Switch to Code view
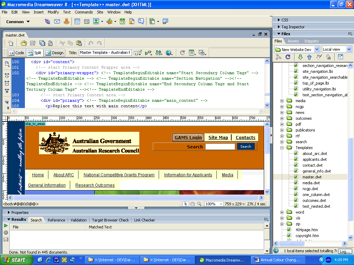The width and height of the screenshot is (354, 265). coord(16,53)
